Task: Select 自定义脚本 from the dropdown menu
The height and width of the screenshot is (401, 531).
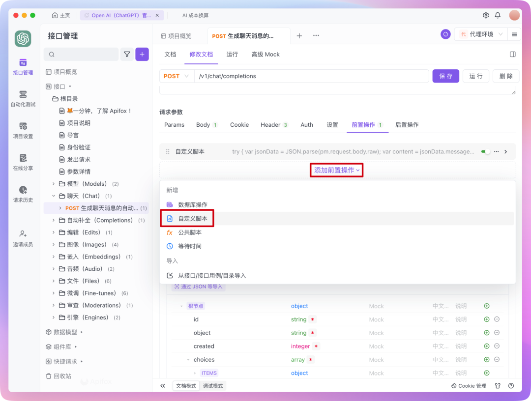Action: [x=193, y=219]
